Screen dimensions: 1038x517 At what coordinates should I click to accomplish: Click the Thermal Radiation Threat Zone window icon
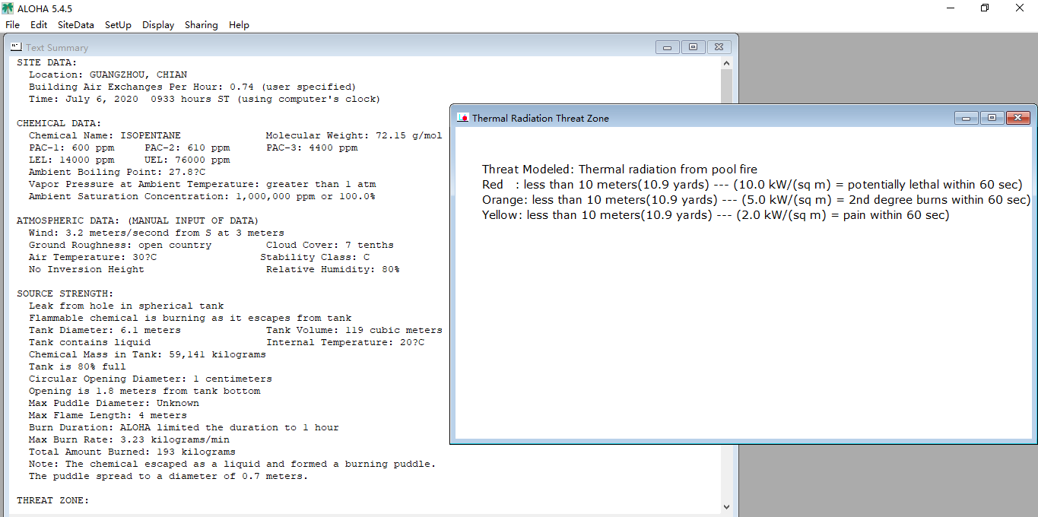(462, 118)
